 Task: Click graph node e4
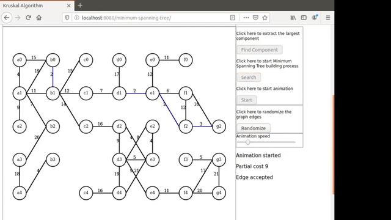pos(152,193)
